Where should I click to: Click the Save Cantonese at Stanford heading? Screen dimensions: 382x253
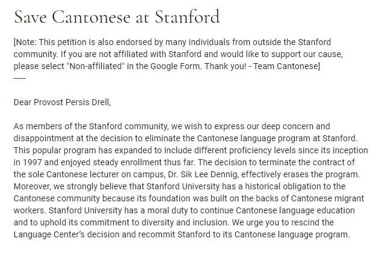coord(116,17)
